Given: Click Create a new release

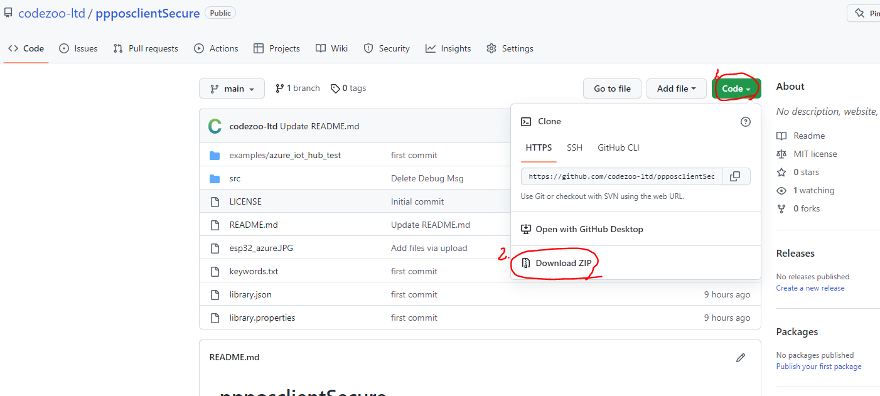Looking at the screenshot, I should pyautogui.click(x=810, y=288).
